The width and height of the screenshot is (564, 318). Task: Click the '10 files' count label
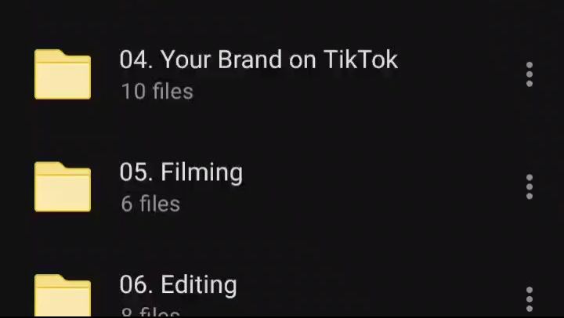pos(157,92)
